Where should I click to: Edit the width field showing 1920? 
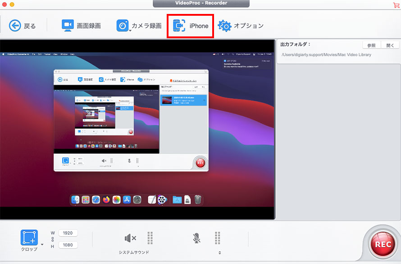(x=68, y=233)
